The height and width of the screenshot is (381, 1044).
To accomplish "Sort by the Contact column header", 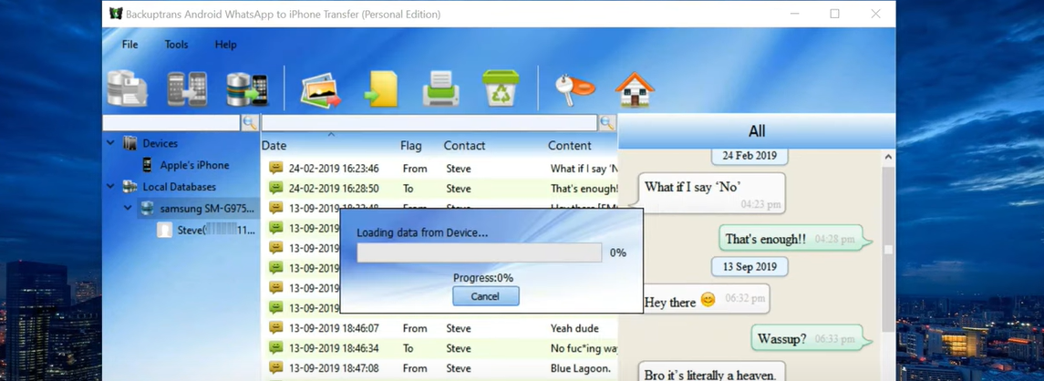I will point(464,146).
